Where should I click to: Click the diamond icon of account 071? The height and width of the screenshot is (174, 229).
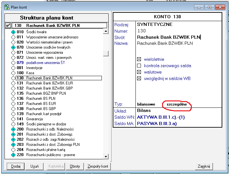click(x=13, y=52)
